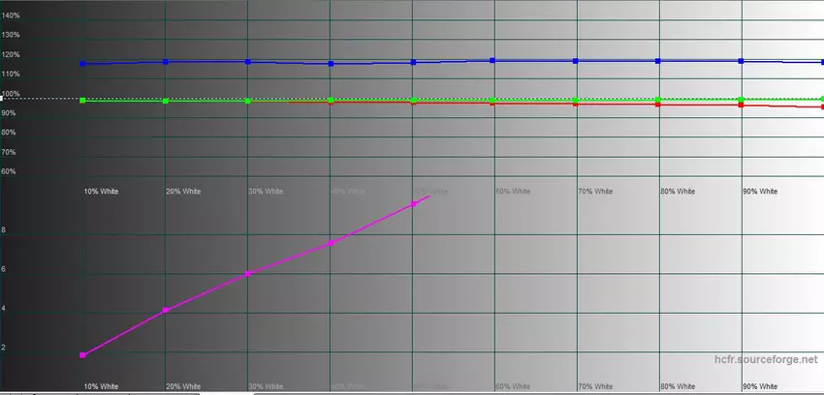The width and height of the screenshot is (824, 395).
Task: Select the red curve marker at 70% White
Action: pos(577,103)
